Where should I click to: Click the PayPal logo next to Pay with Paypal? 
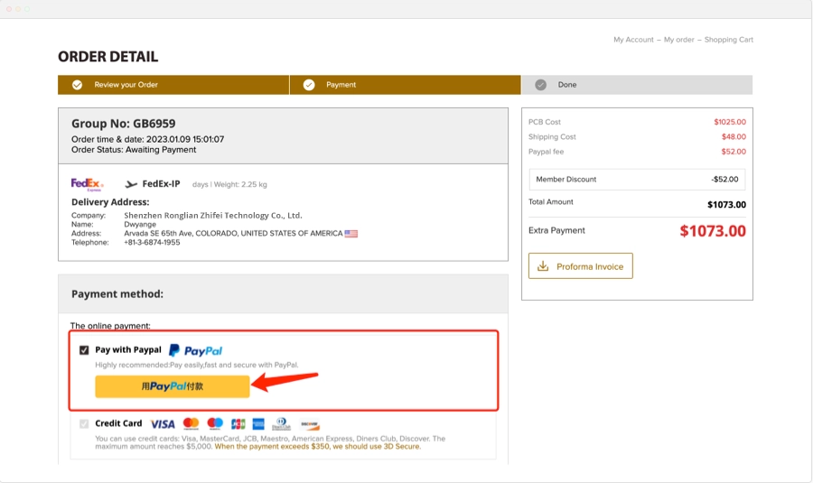pos(195,350)
